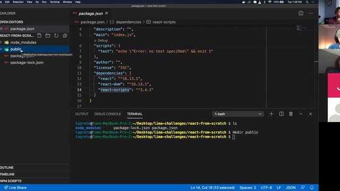Close the package.json editor tab

(x=106, y=13)
